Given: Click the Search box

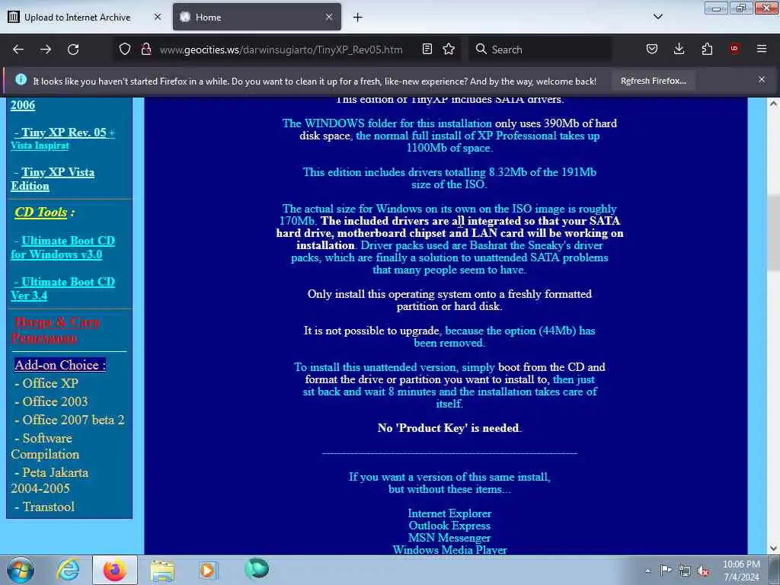Looking at the screenshot, I should coord(540,50).
